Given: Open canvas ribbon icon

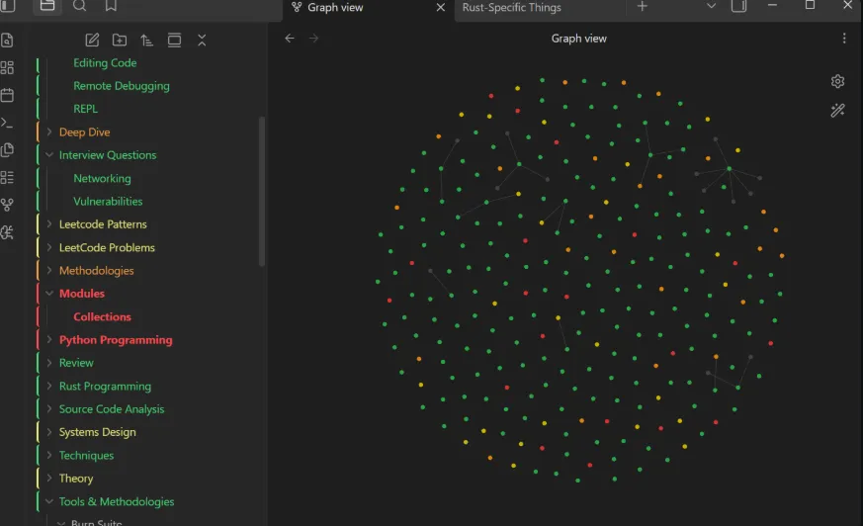Looking at the screenshot, I should coord(7,67).
